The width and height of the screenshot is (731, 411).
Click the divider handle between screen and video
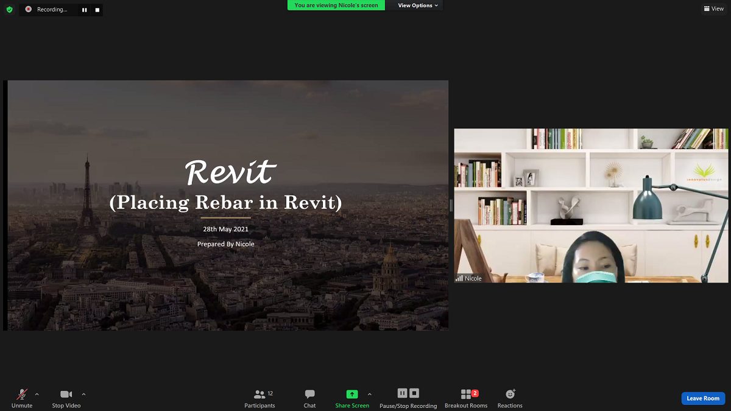pyautogui.click(x=451, y=205)
